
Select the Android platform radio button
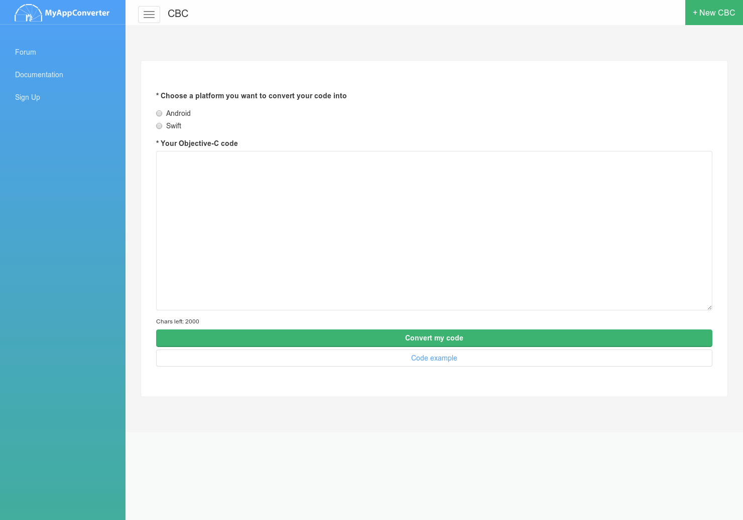[159, 113]
